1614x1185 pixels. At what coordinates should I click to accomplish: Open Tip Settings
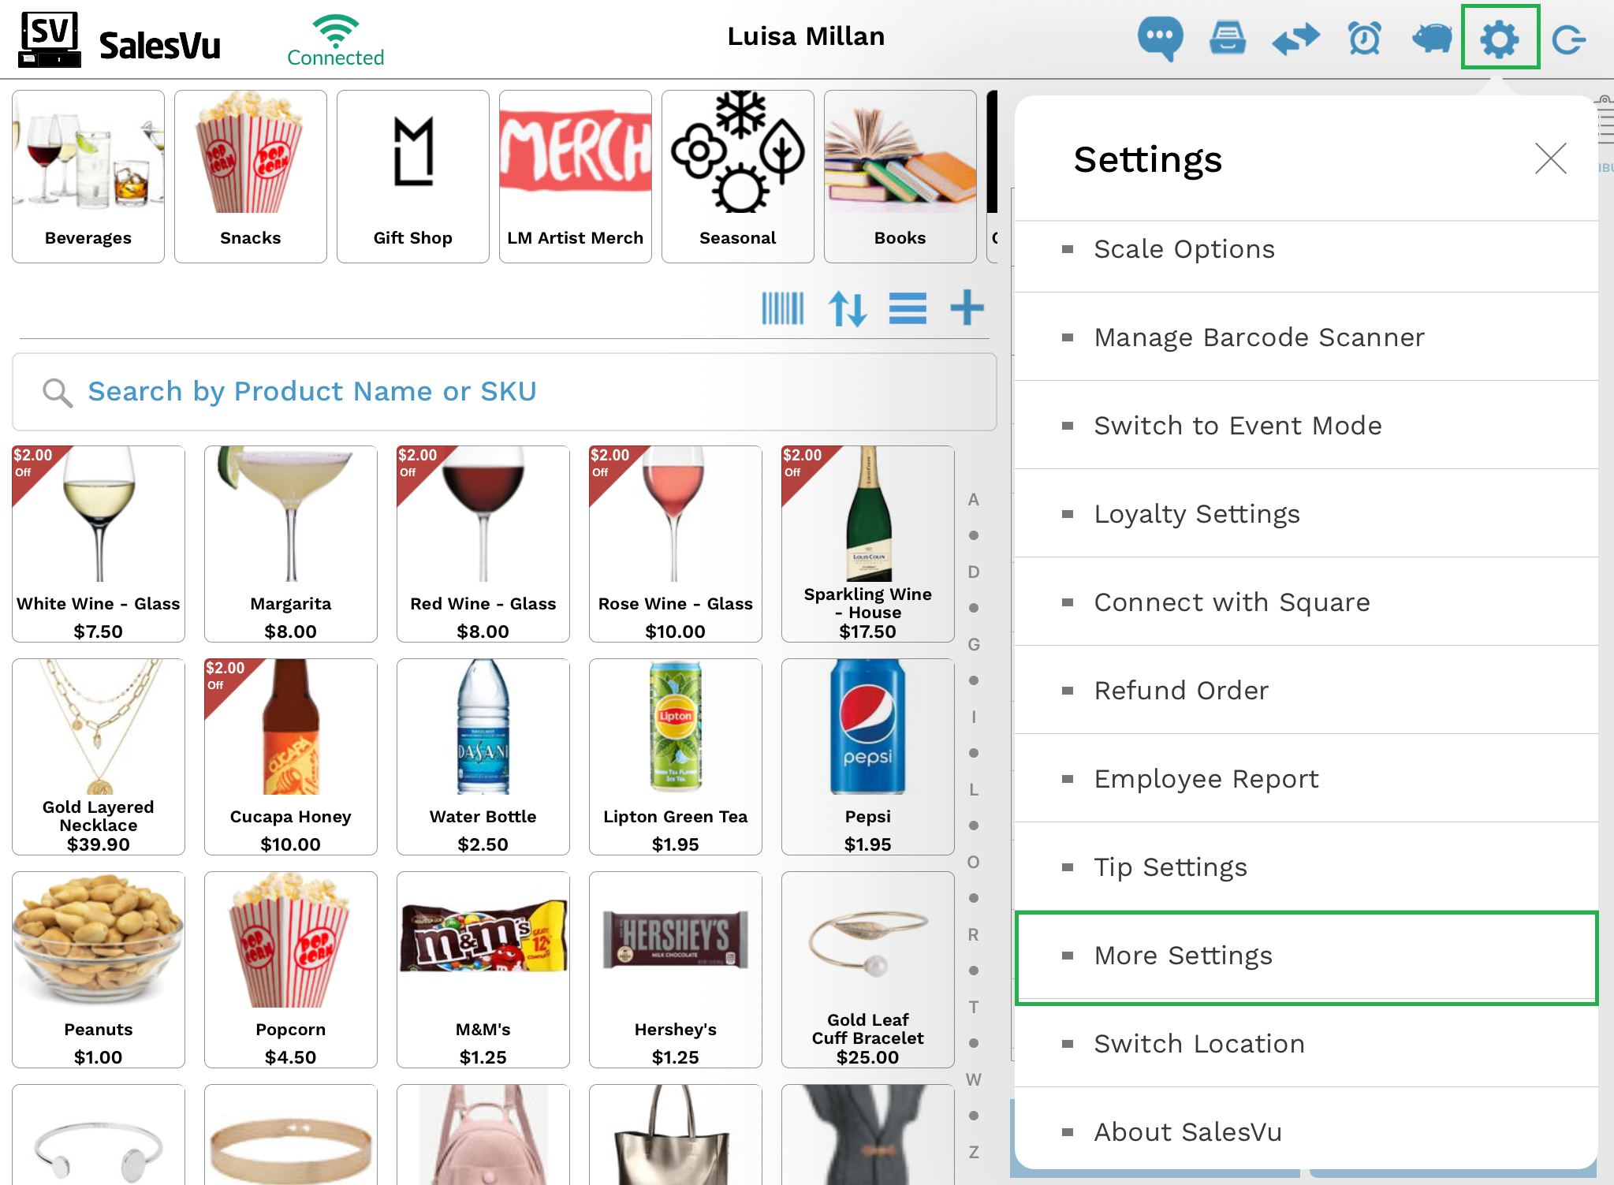1306,867
